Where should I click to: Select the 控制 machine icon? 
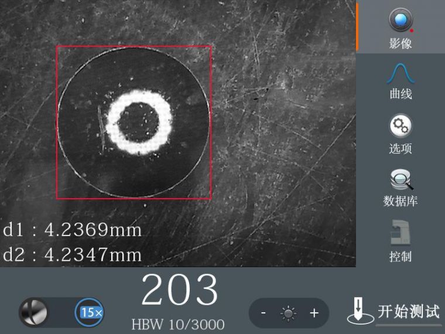click(400, 232)
